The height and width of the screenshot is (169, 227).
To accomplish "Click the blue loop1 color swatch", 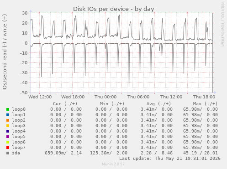I will tap(8, 115).
